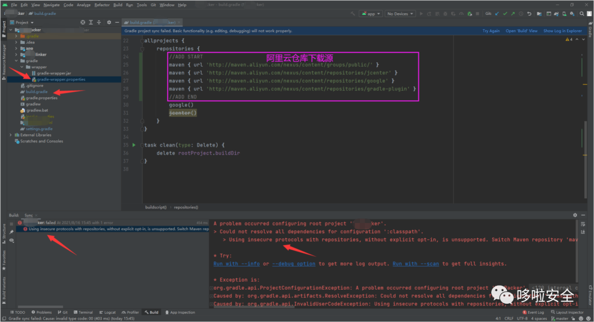The width and height of the screenshot is (594, 322).
Task: Switch to the Terminal tool tab
Action: (x=84, y=312)
